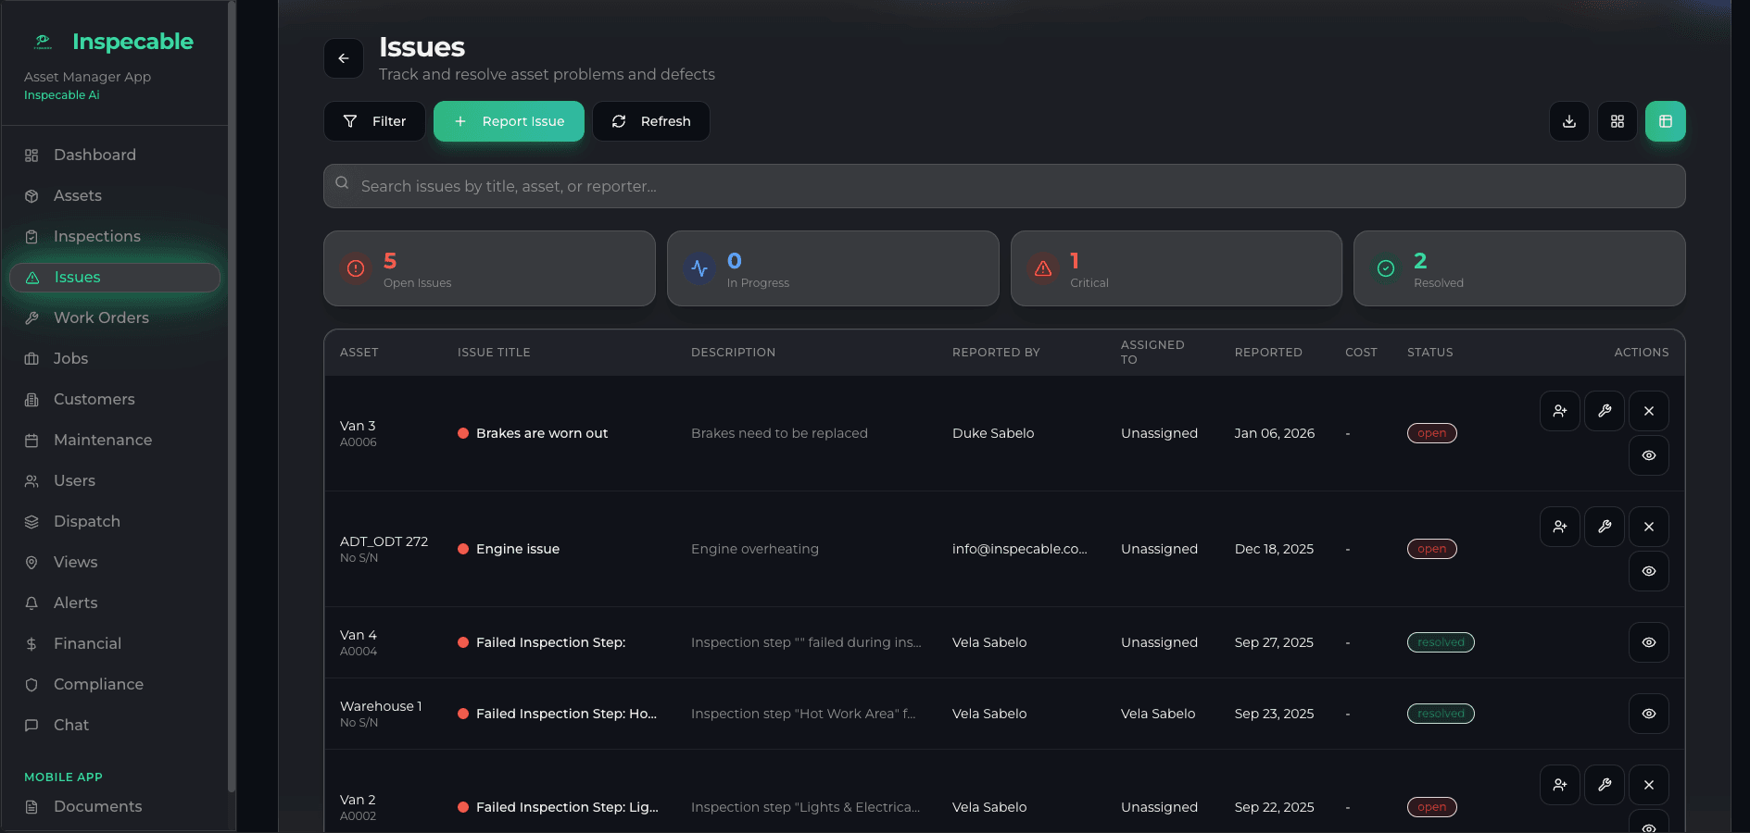Click the Critical stat card
Image resolution: width=1750 pixels, height=833 pixels.
pyautogui.click(x=1177, y=268)
